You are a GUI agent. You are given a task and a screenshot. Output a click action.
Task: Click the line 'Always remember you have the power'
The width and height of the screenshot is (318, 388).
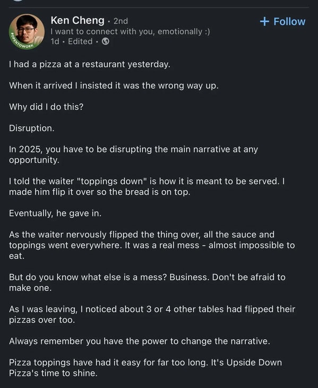point(140,341)
